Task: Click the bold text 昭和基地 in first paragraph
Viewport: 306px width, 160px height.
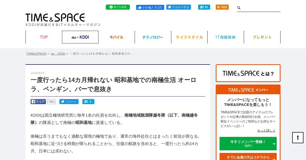Action: tap(84, 122)
